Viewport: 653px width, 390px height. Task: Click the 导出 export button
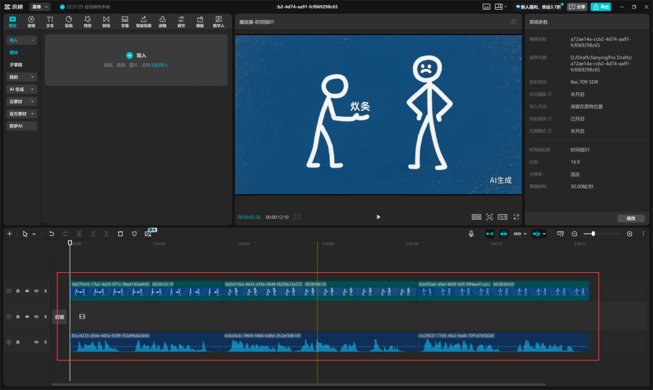pos(600,7)
